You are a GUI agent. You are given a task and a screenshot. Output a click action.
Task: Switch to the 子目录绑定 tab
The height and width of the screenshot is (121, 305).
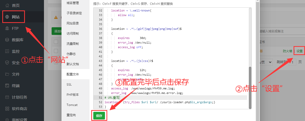74,13
